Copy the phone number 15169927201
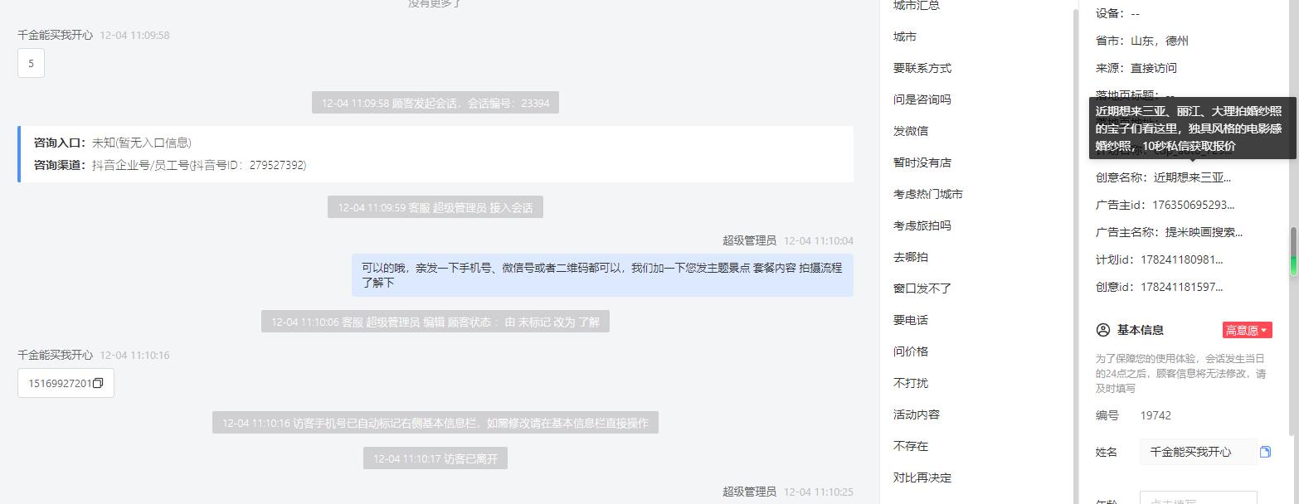 pos(98,383)
